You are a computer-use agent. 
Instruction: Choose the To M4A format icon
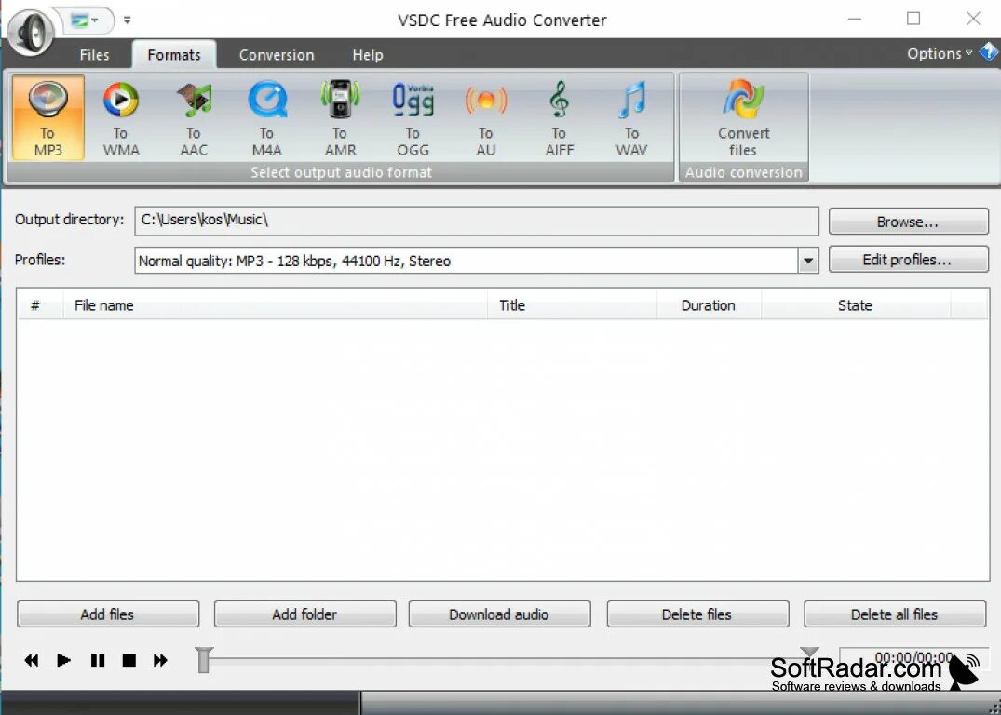(x=267, y=117)
